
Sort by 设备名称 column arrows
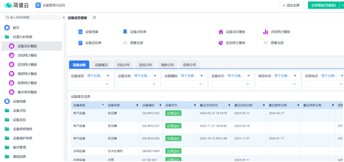137,105
